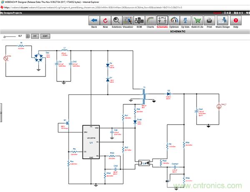Expand the left side panel handle
The height and width of the screenshot is (192, 250).
(1, 111)
